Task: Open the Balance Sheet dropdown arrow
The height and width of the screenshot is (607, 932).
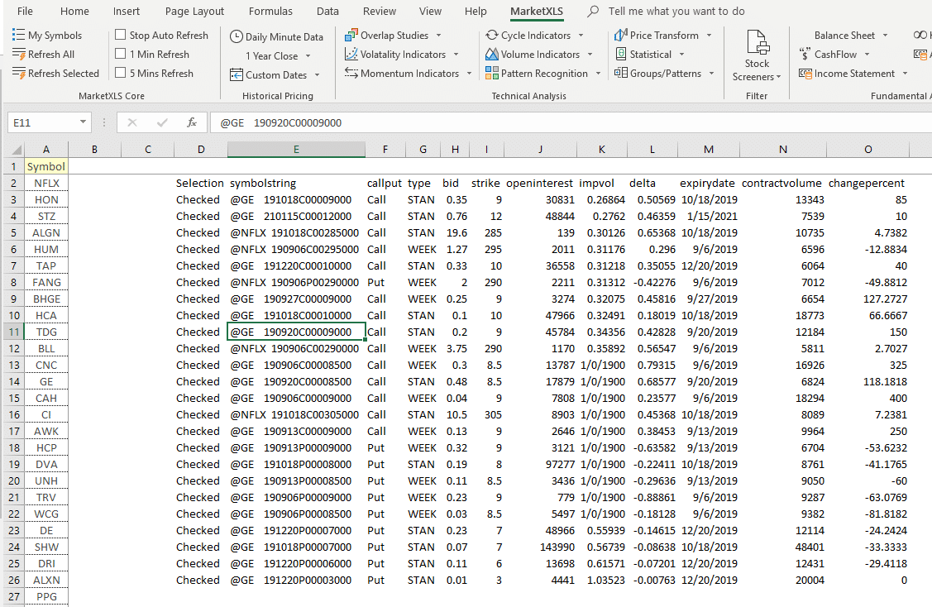Action: (x=885, y=35)
